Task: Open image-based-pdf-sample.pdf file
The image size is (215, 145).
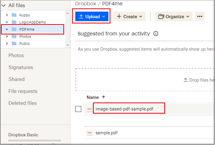Action: point(124,109)
